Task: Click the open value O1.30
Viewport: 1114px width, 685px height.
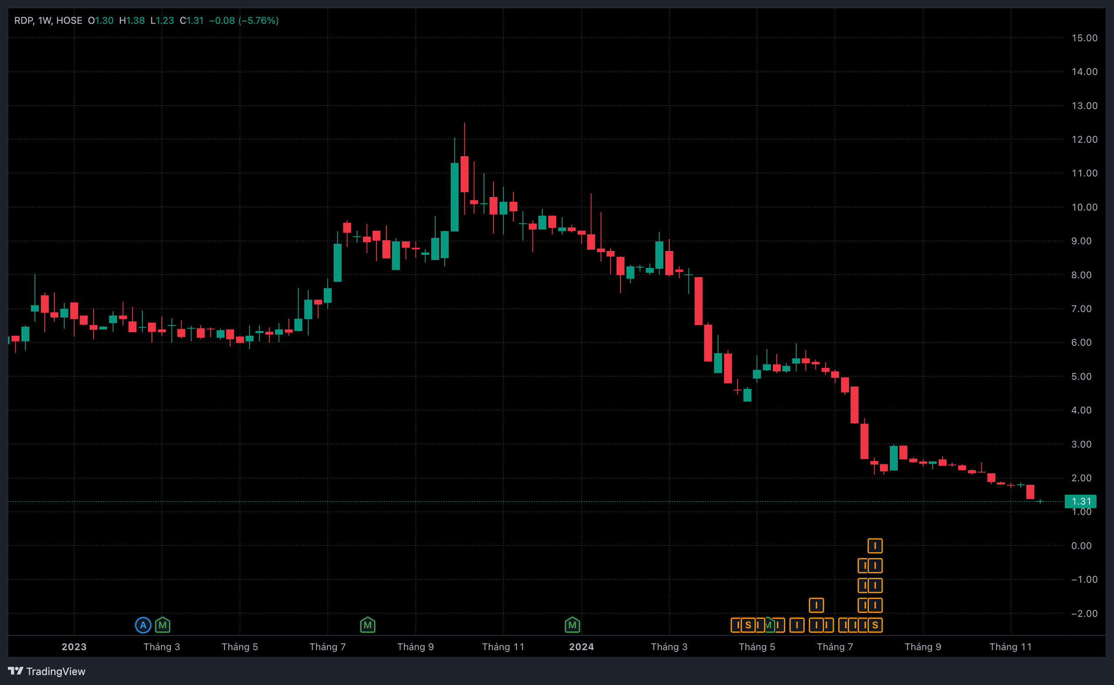Action: 101,20
